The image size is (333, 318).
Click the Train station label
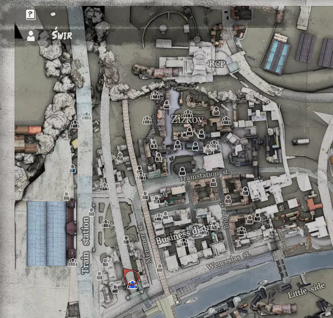tap(85, 245)
